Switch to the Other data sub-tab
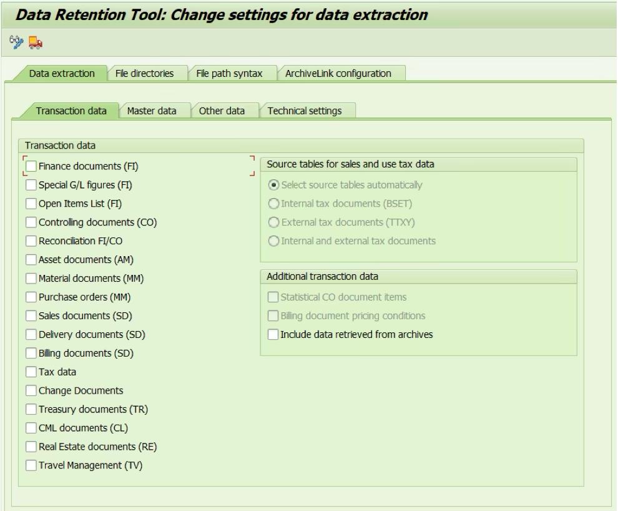 point(222,111)
